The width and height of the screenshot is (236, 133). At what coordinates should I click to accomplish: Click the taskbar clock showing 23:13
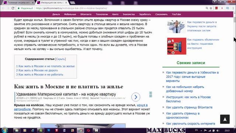(227, 130)
